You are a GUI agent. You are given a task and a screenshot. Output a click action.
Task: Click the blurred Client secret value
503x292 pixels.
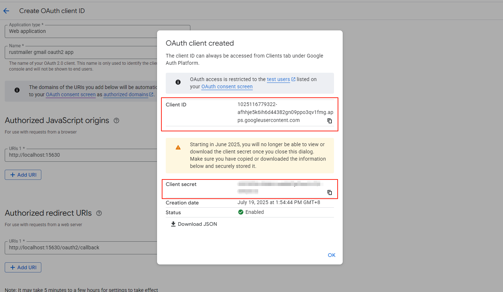279,187
